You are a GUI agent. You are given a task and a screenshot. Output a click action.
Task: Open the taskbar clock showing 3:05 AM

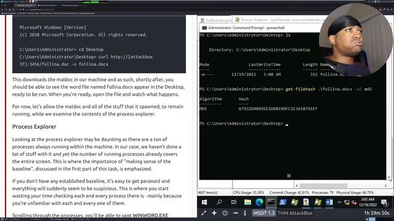(x=368, y=202)
